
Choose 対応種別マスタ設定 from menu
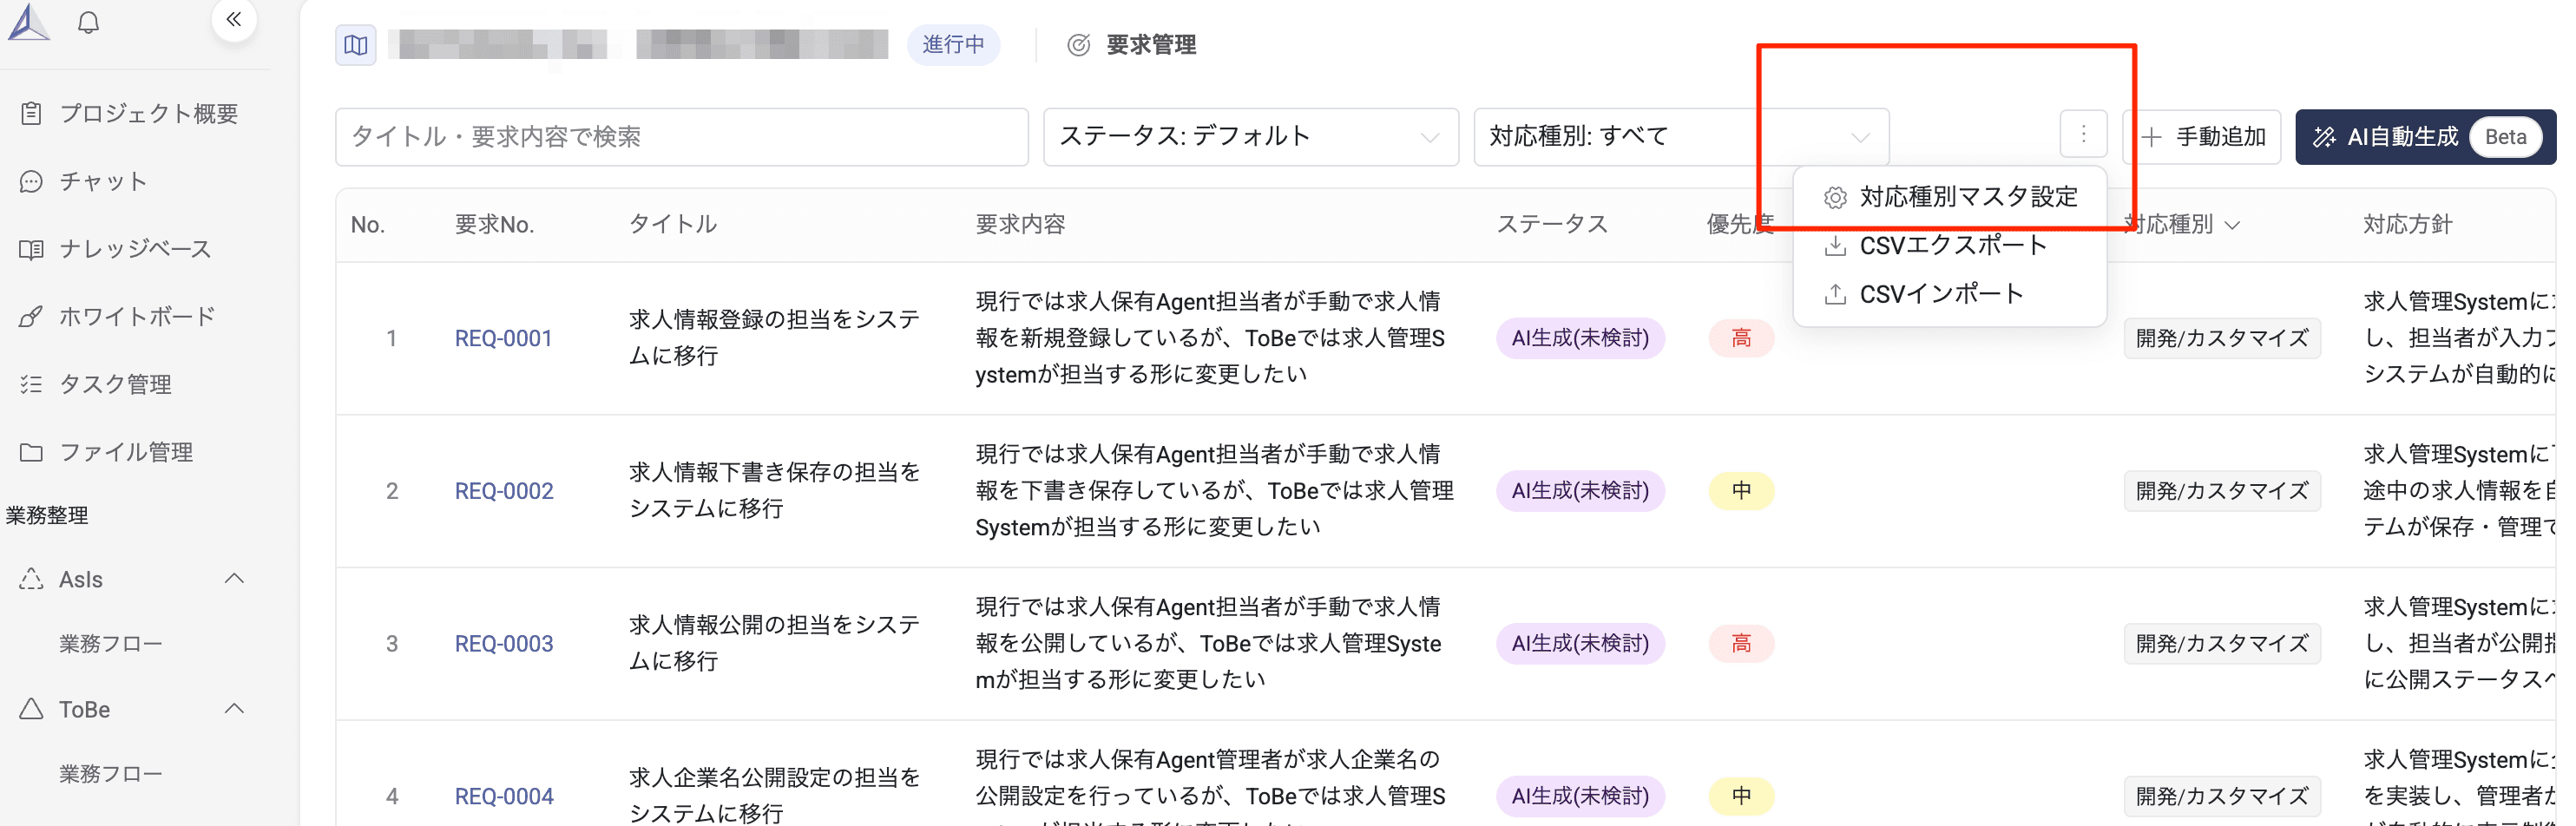click(1950, 197)
